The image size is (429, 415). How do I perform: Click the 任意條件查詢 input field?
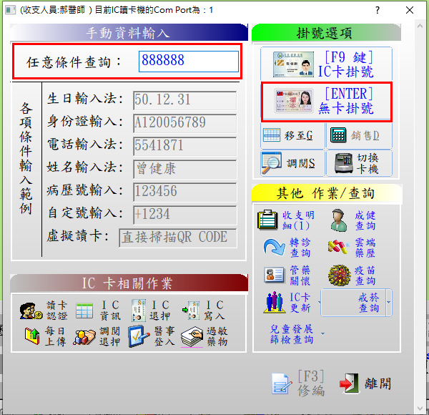pyautogui.click(x=189, y=62)
